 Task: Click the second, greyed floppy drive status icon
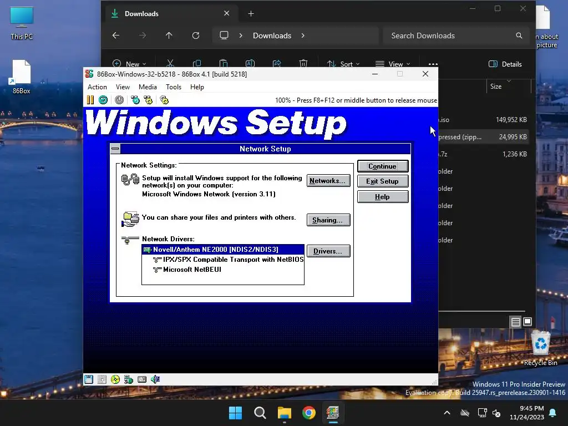point(102,379)
